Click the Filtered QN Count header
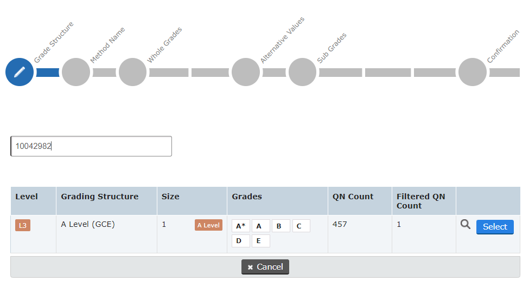529x281 pixels. pyautogui.click(x=420, y=201)
